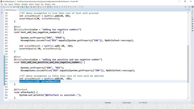Close the MyUtilsTest.java editor tab
The width and height of the screenshot is (194, 109).
pos(18,10)
